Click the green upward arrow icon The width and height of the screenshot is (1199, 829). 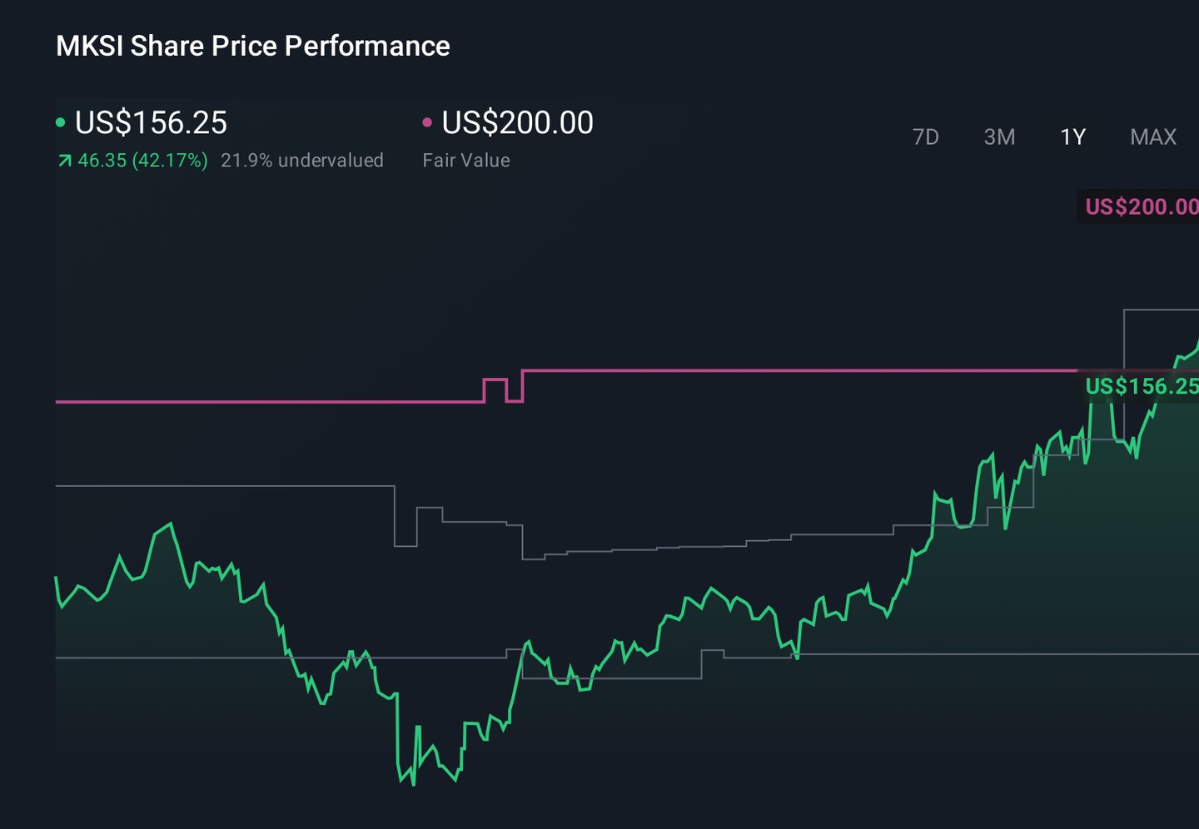[x=64, y=161]
